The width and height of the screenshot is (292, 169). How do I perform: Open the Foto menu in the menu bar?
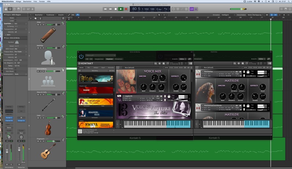(35, 1)
